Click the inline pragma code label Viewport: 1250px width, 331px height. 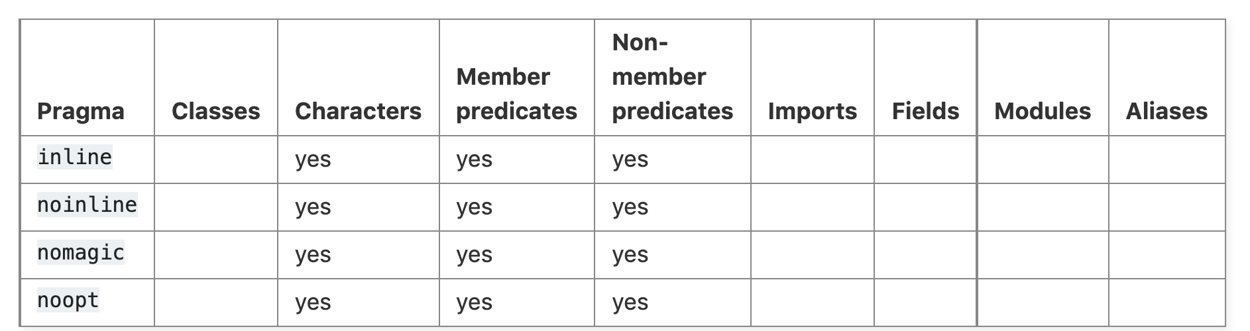click(75, 158)
